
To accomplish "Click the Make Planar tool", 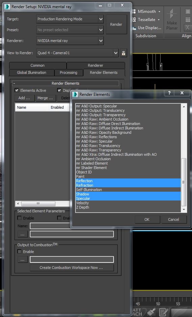I will pos(172,19).
